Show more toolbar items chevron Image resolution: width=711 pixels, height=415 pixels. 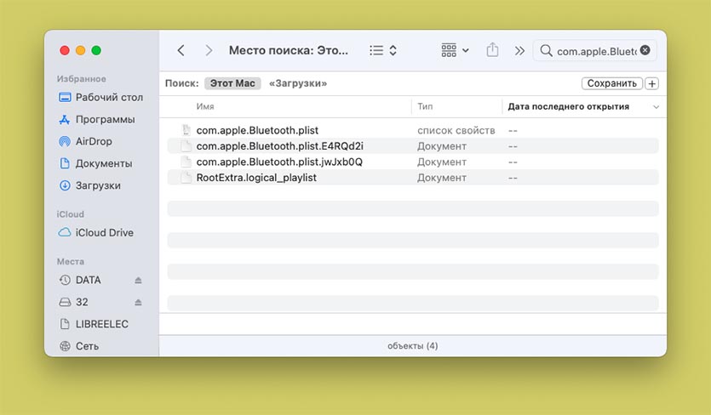pyautogui.click(x=519, y=51)
